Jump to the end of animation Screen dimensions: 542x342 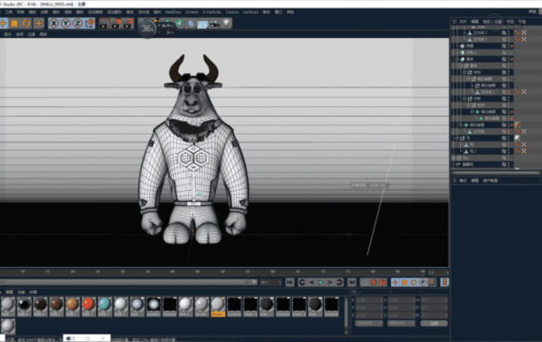tap(352, 282)
